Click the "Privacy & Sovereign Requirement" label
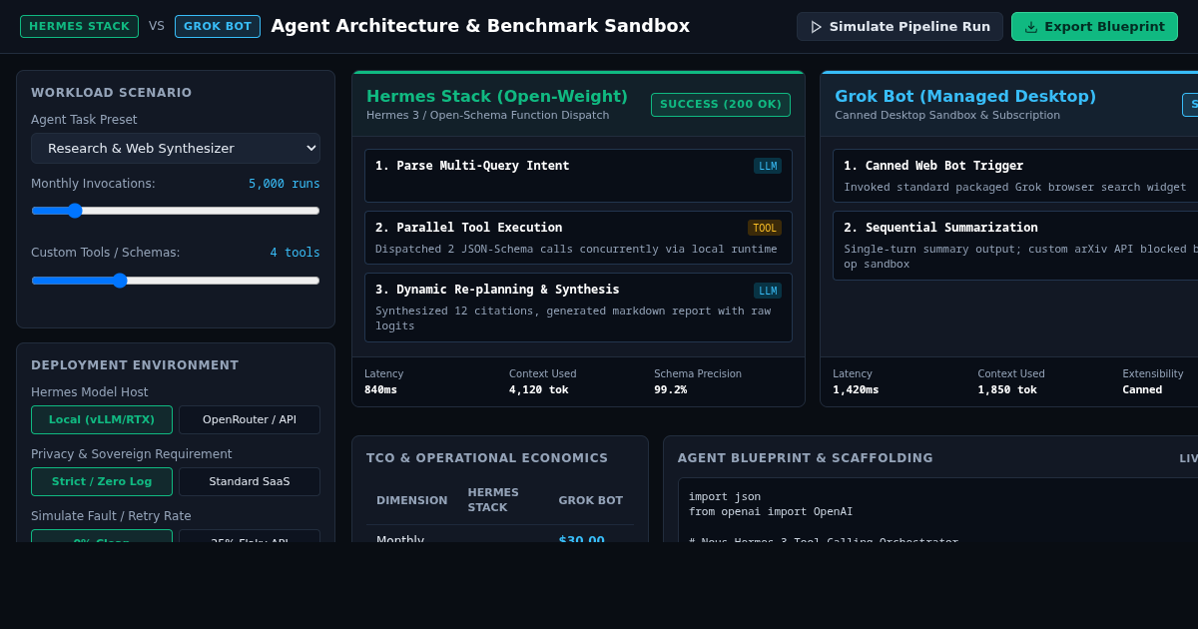 point(132,454)
